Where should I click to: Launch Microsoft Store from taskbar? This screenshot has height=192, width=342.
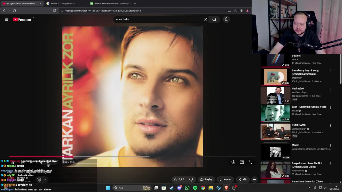click(164, 188)
